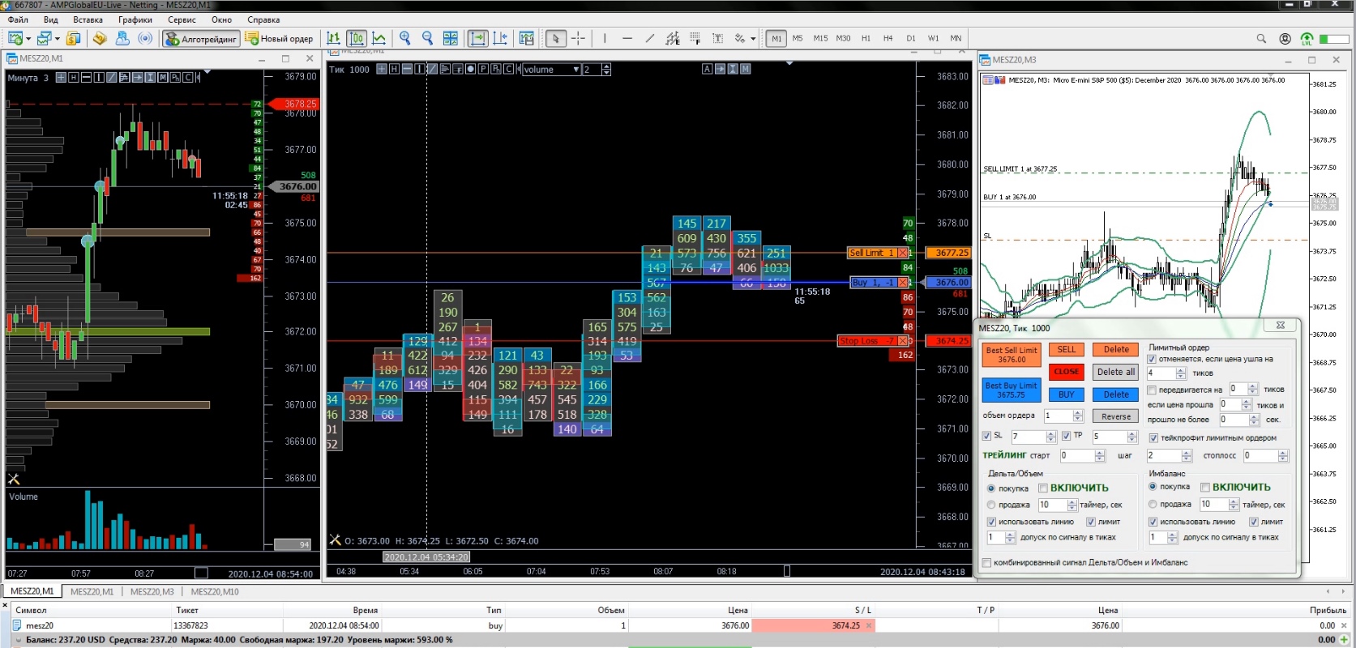Check 'комбинированный сигнал Дельта/Объем и Имбаланс'
The image size is (1356, 648).
click(987, 562)
